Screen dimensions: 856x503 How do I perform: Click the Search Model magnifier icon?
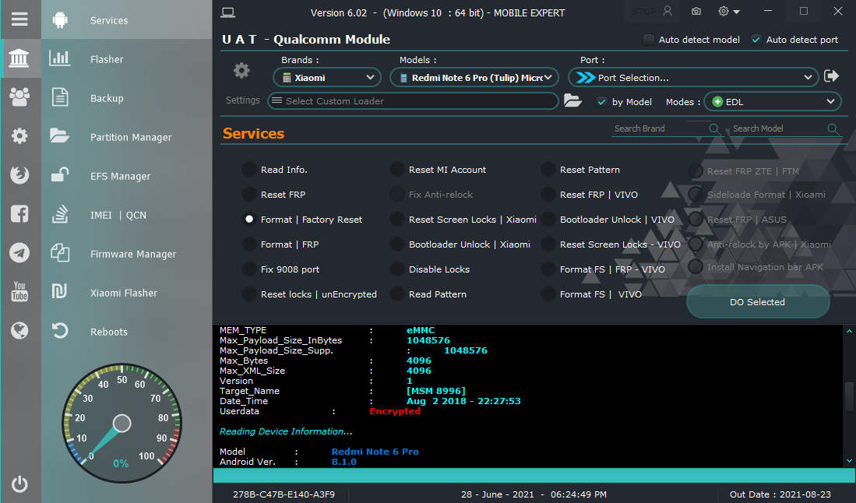[x=833, y=128]
